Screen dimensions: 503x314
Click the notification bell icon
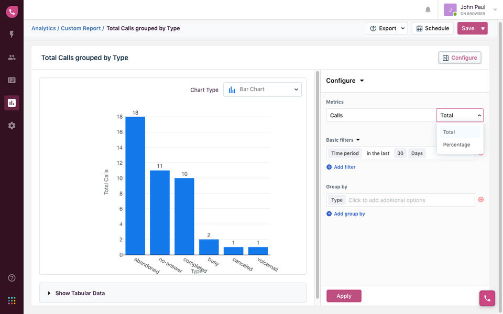pos(428,9)
